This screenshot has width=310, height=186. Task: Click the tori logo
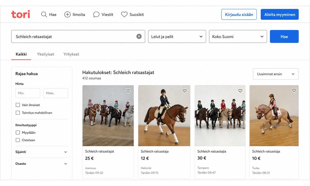coord(21,14)
